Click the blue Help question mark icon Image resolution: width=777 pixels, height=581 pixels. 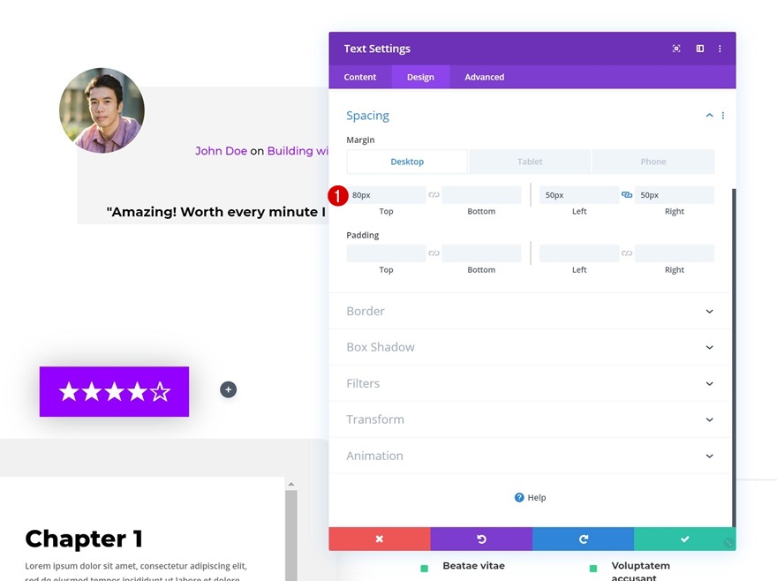519,497
